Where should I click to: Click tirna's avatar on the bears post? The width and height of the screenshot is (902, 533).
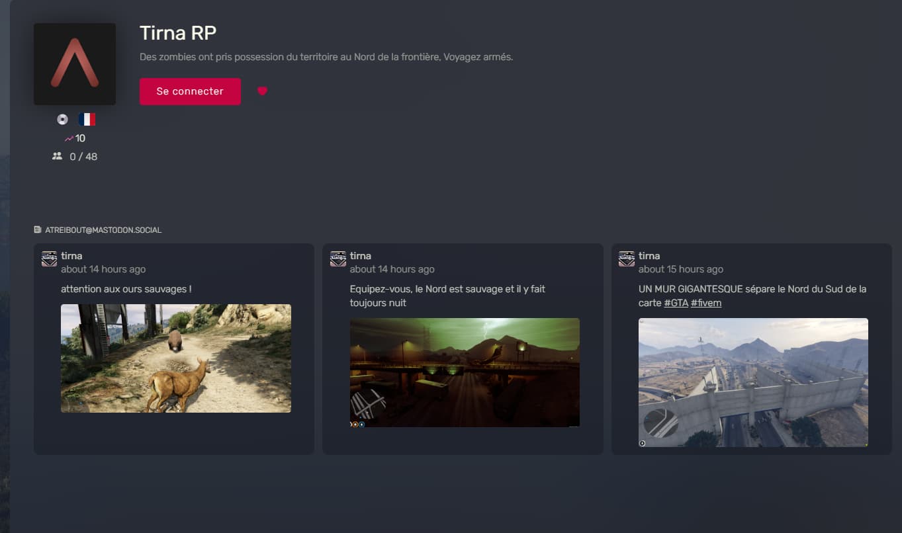click(x=49, y=259)
